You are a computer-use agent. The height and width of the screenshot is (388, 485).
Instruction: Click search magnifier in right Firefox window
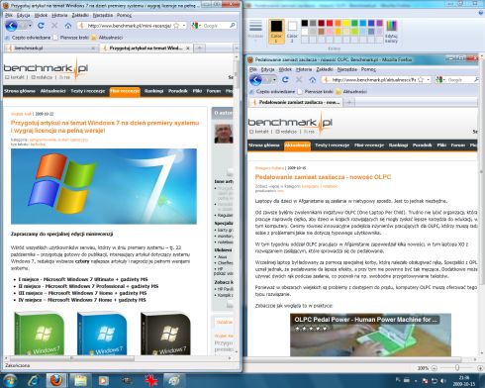476,79
